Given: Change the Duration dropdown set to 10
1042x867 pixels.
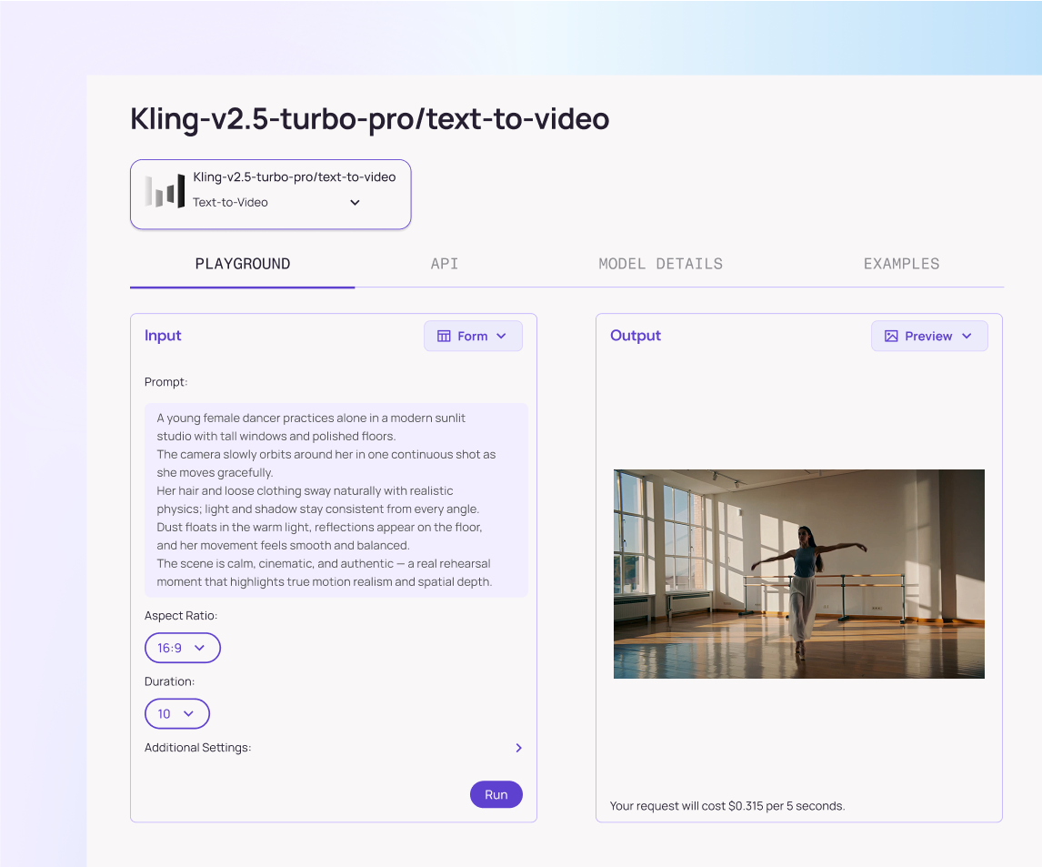Looking at the screenshot, I should pyautogui.click(x=176, y=713).
